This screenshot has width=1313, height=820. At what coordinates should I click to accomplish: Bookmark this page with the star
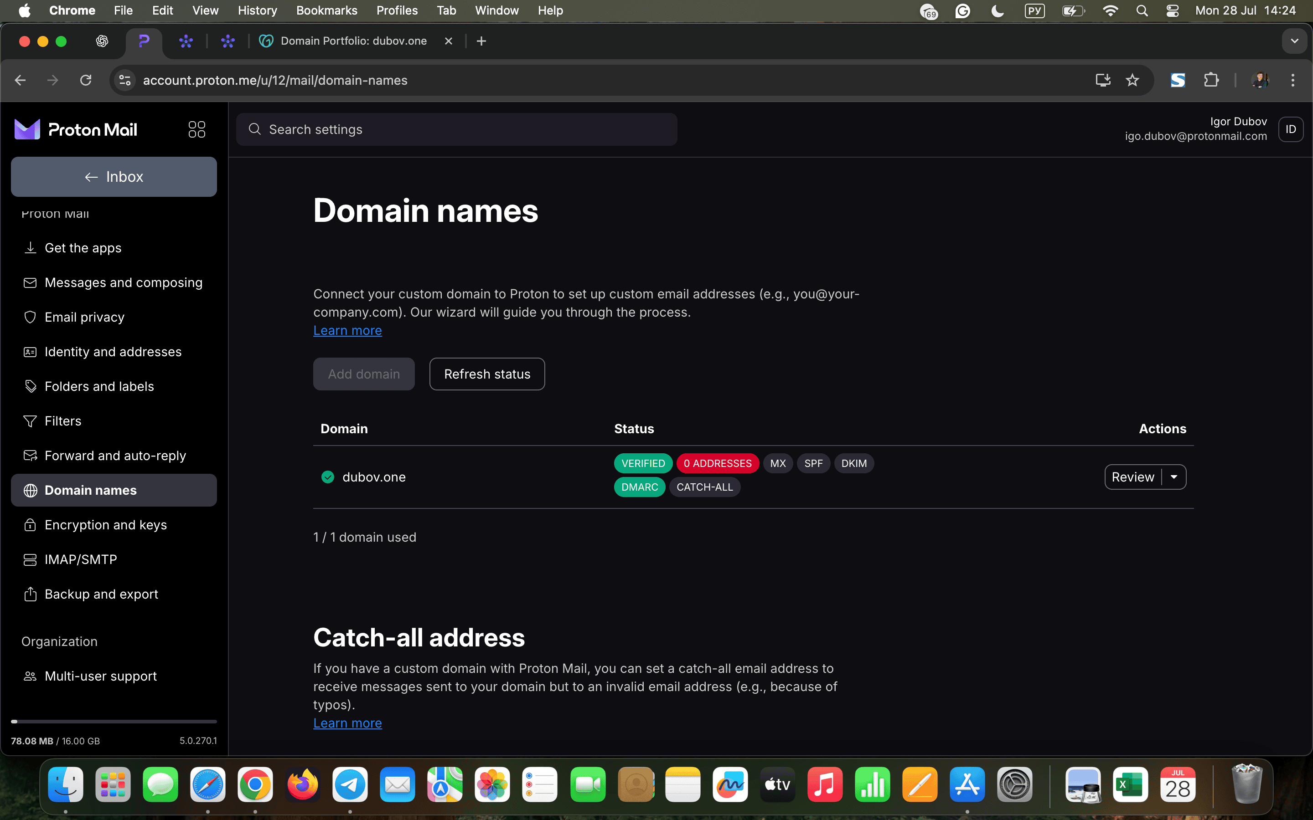click(1132, 80)
